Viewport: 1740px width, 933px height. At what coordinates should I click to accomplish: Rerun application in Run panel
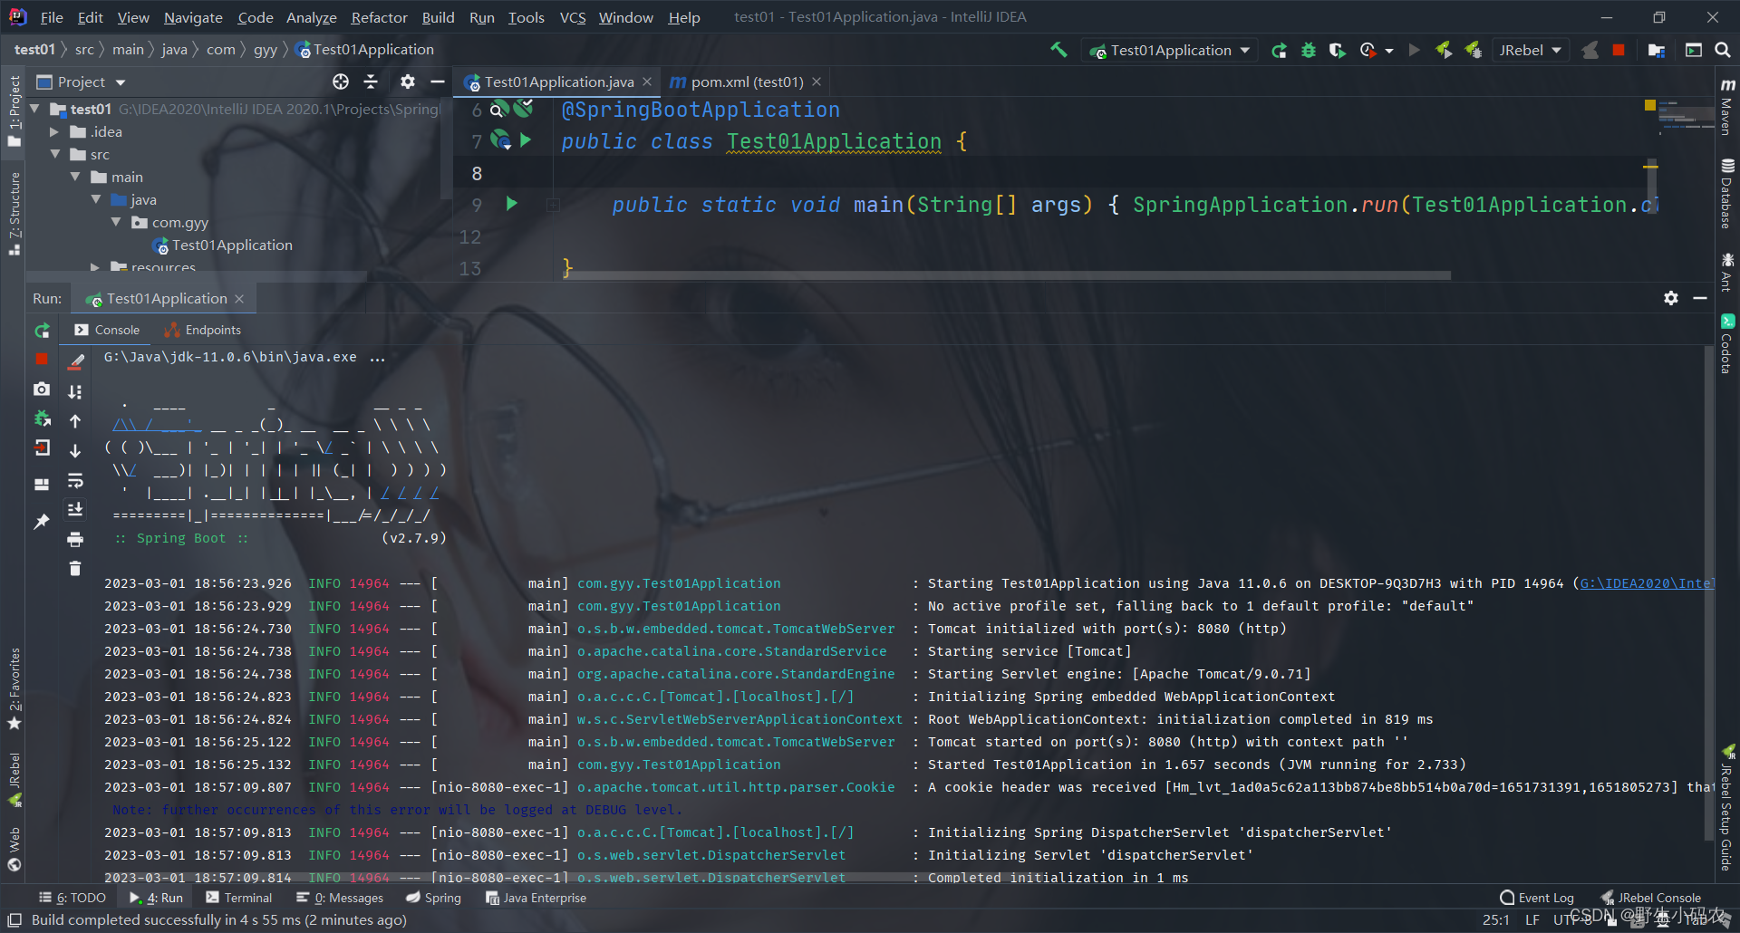point(42,331)
